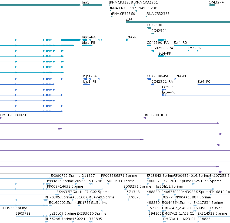This screenshot has width=230, height=223.
Task: Click the Ect4-RK label
Action: tap(165, 54)
